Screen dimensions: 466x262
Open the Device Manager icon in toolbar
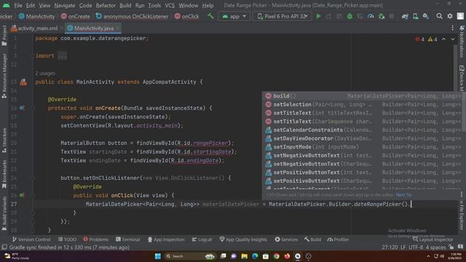coord(416,16)
